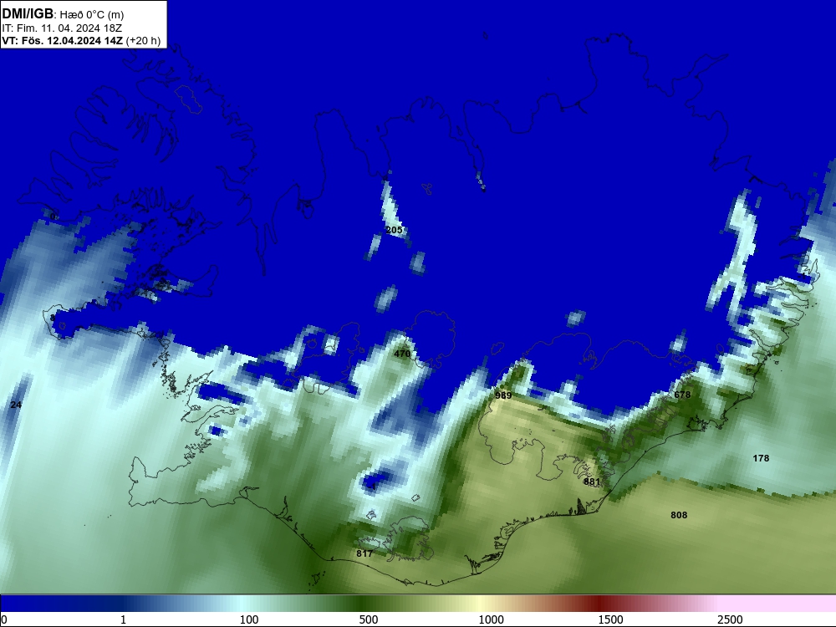Click the legend label 2500

(x=730, y=619)
